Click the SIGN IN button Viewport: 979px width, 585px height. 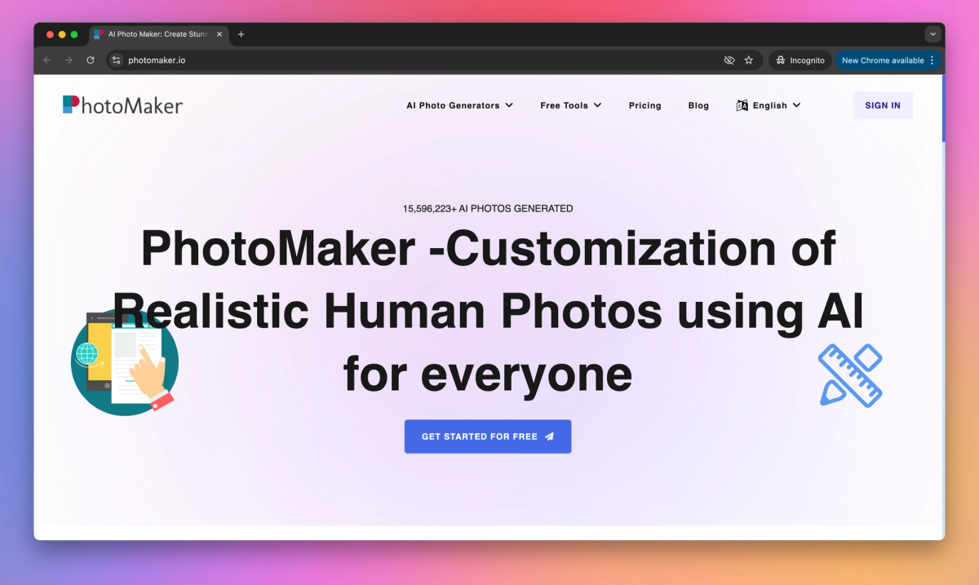883,105
